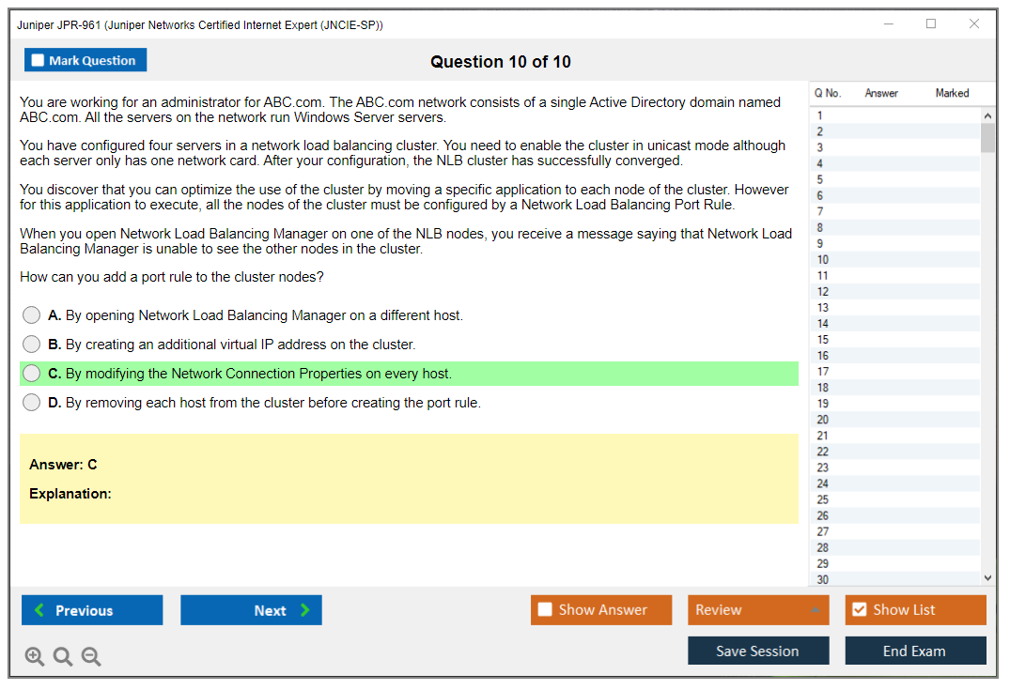Jump to question 10 in list
The height and width of the screenshot is (690, 1010).
823,260
